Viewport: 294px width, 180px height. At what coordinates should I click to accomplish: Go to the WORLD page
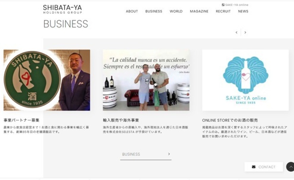pyautogui.click(x=176, y=11)
